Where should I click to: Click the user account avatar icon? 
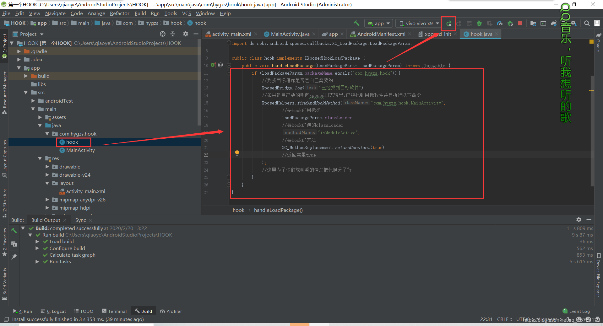597,23
